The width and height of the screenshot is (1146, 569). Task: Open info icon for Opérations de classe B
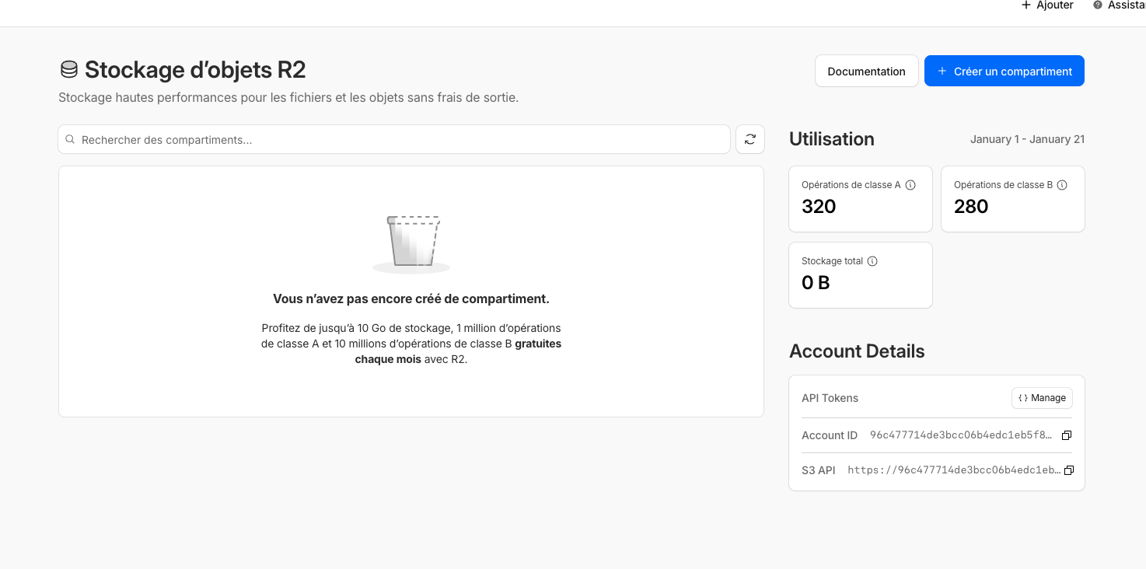[x=1062, y=185]
